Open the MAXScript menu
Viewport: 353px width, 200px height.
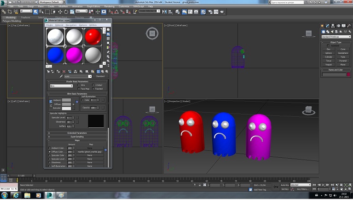pos(139,6)
